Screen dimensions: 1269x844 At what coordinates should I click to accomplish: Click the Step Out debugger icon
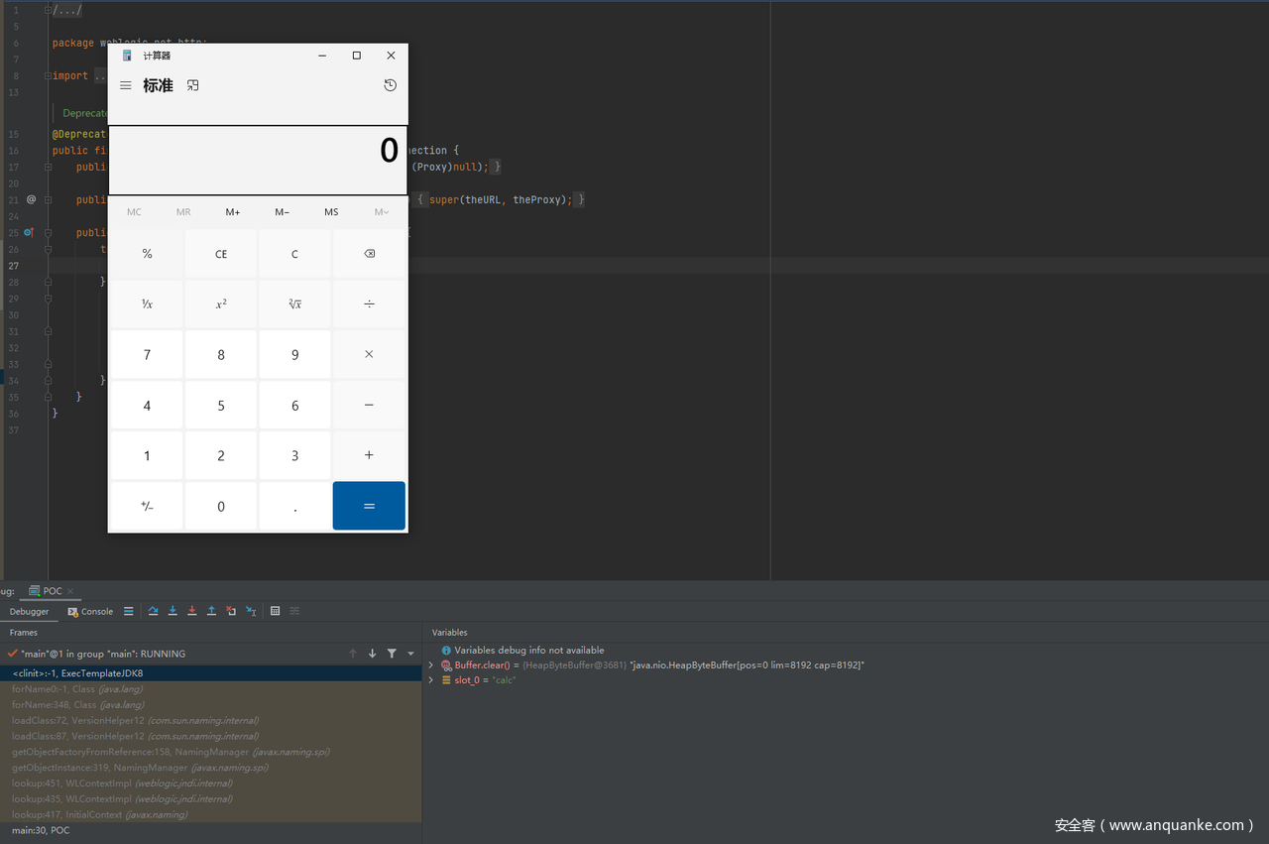(x=211, y=611)
